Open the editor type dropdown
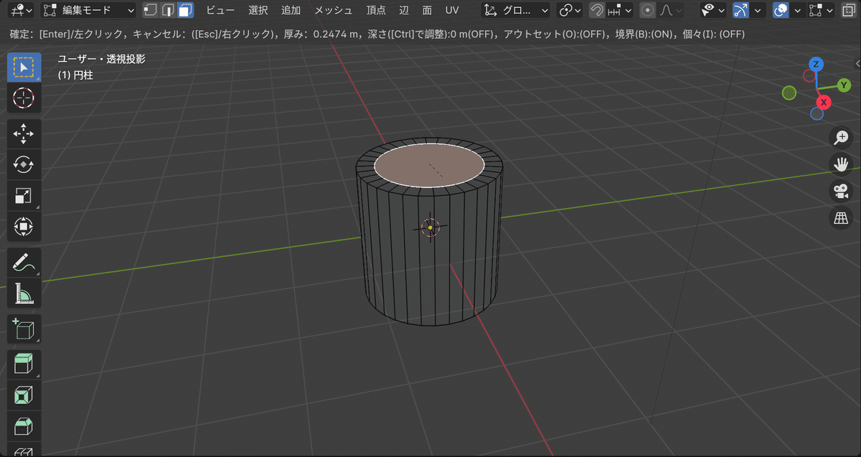Screen dimensions: 861x457 coord(22,10)
